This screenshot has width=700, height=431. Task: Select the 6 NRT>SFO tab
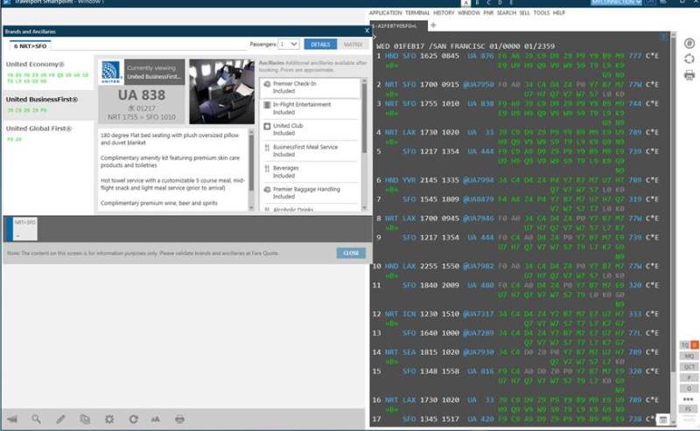pos(30,45)
